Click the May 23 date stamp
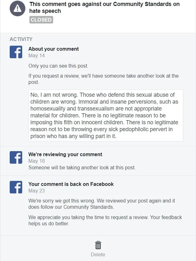 coord(37,191)
